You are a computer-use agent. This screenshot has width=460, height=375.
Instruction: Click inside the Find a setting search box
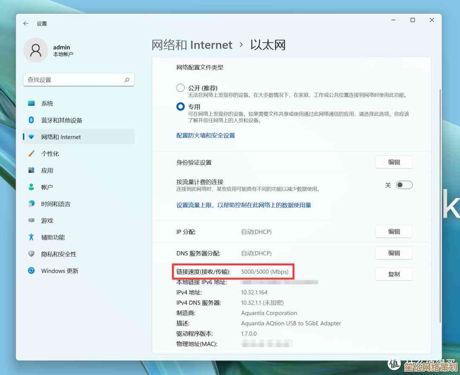pyautogui.click(x=75, y=80)
